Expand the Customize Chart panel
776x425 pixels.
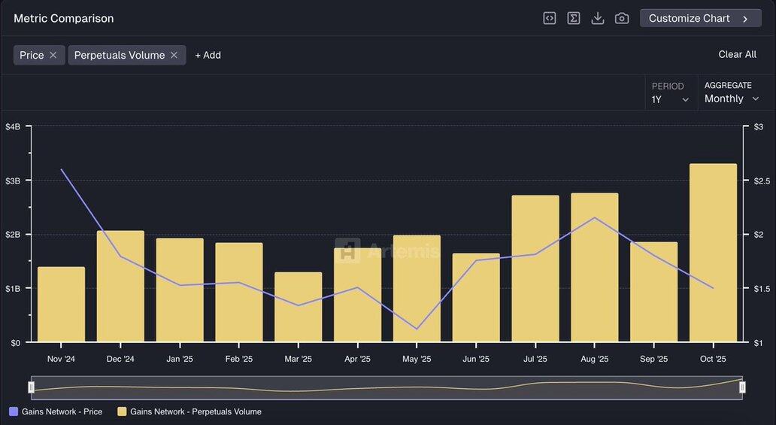pyautogui.click(x=700, y=18)
